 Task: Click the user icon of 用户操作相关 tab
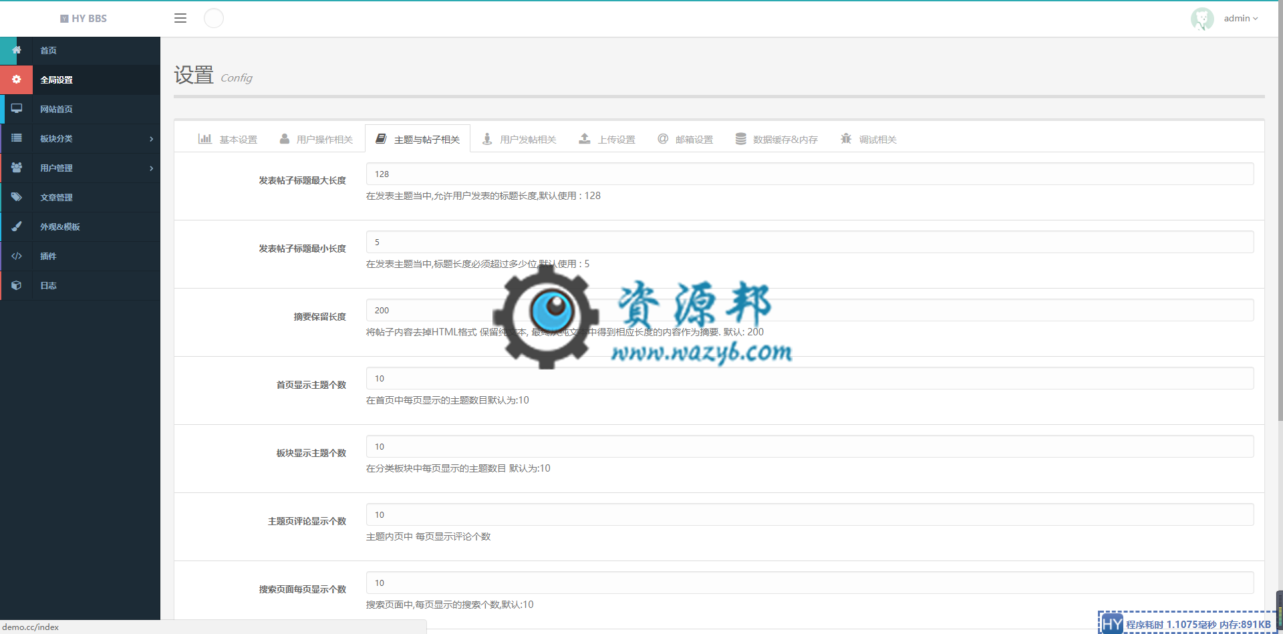click(x=285, y=138)
